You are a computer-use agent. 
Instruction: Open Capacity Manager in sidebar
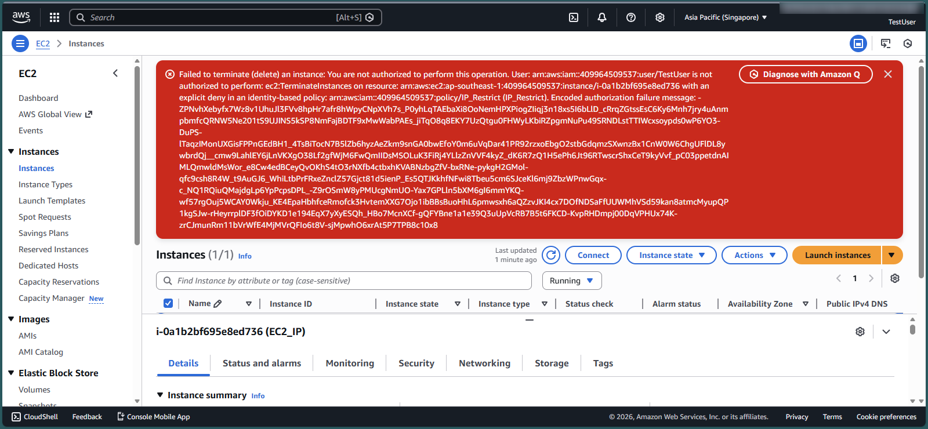click(x=52, y=298)
